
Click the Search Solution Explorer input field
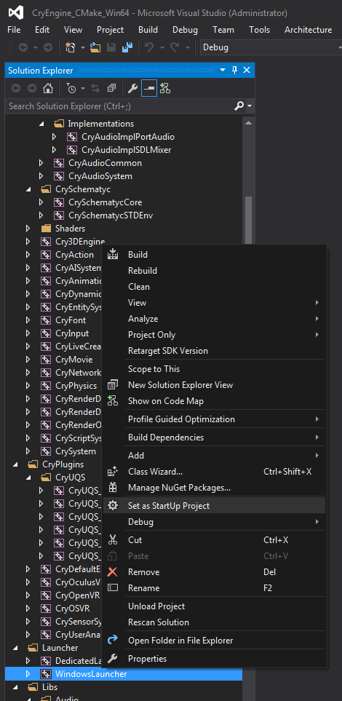pyautogui.click(x=120, y=106)
